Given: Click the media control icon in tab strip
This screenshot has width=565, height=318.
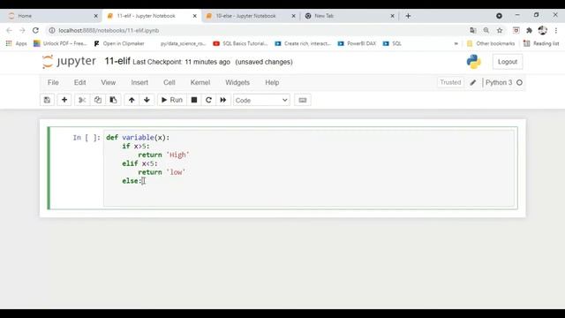Looking at the screenshot, I should [499, 16].
